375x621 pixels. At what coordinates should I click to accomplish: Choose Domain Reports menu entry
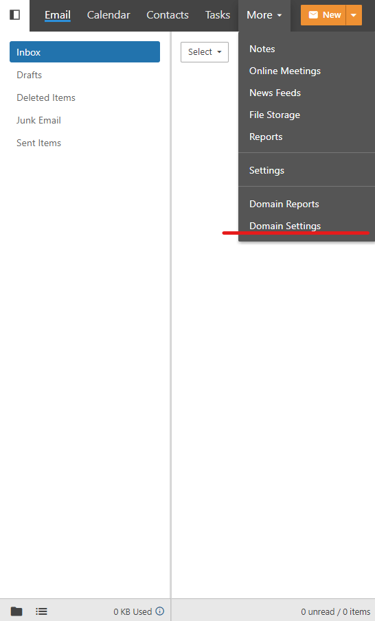point(284,204)
